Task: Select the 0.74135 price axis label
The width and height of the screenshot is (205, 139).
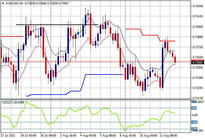Action: click(x=198, y=16)
